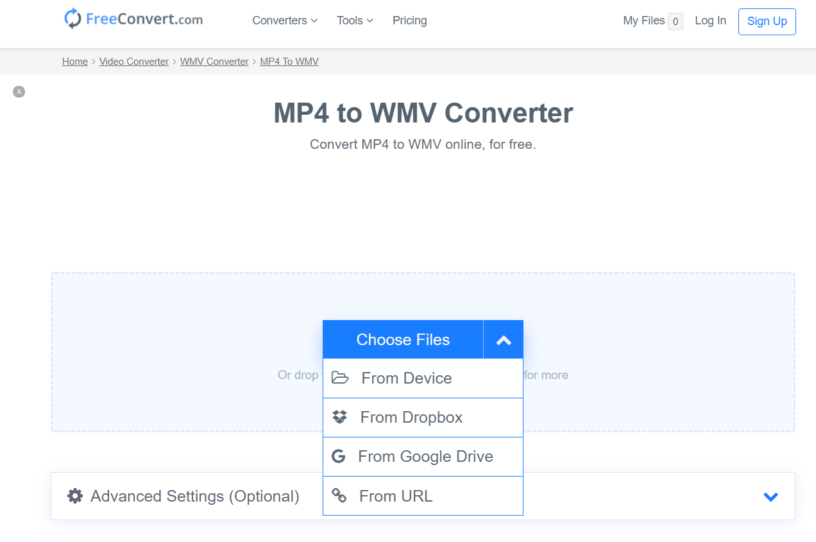
Task: Click the FreeConvert.com logo
Action: (133, 19)
